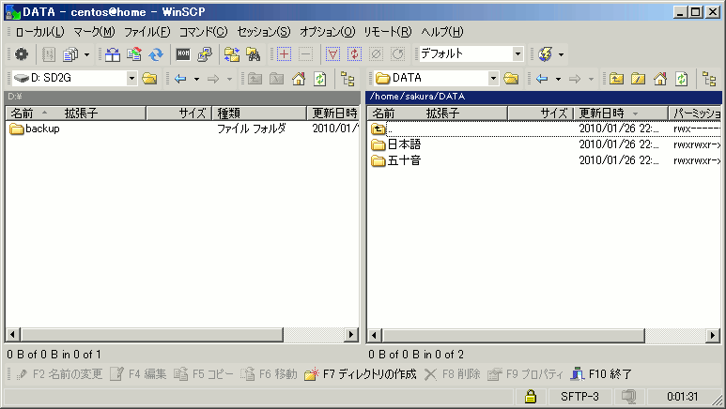
Task: Refresh the remote DATA directory
Action: point(682,79)
